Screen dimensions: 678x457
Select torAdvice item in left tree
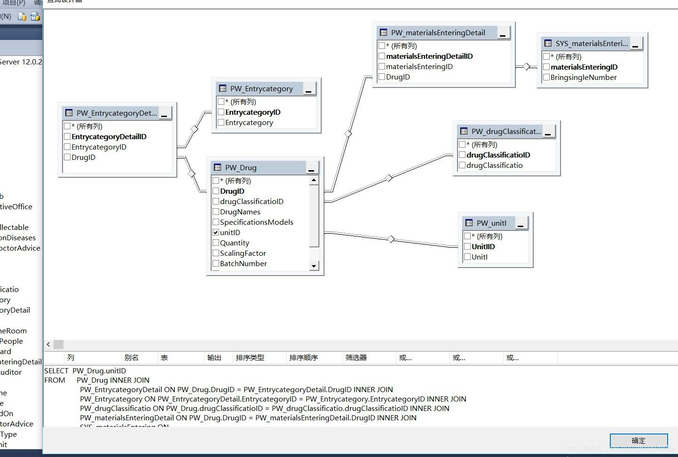coord(17,424)
